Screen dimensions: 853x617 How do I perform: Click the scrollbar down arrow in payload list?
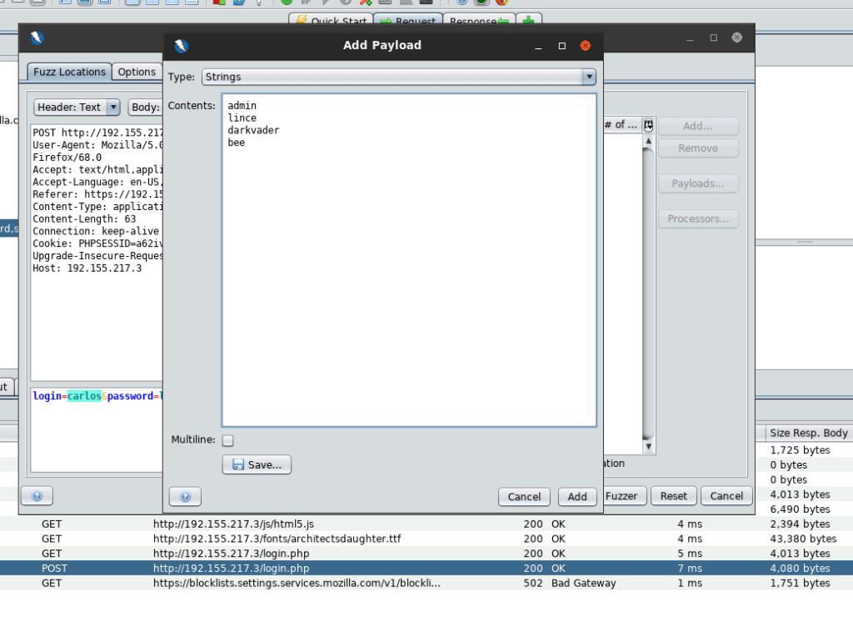tap(648, 446)
